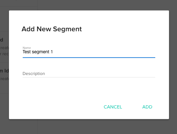Click the 'Test segment 1' text

pyautogui.click(x=38, y=52)
